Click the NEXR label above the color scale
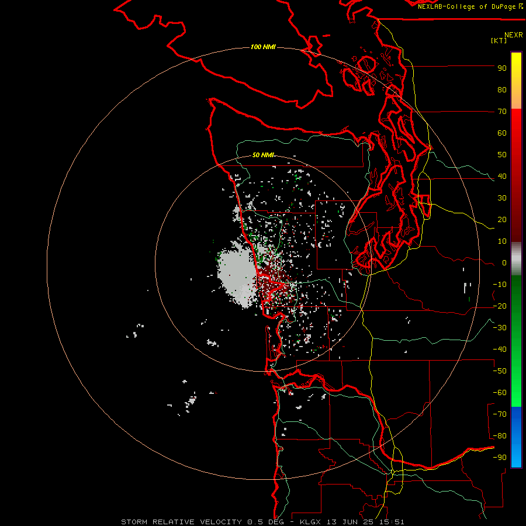 pyautogui.click(x=514, y=35)
